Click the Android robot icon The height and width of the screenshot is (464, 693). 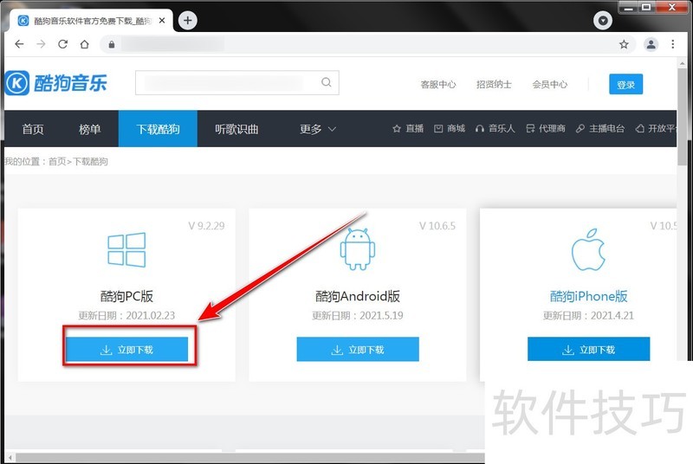click(x=358, y=249)
